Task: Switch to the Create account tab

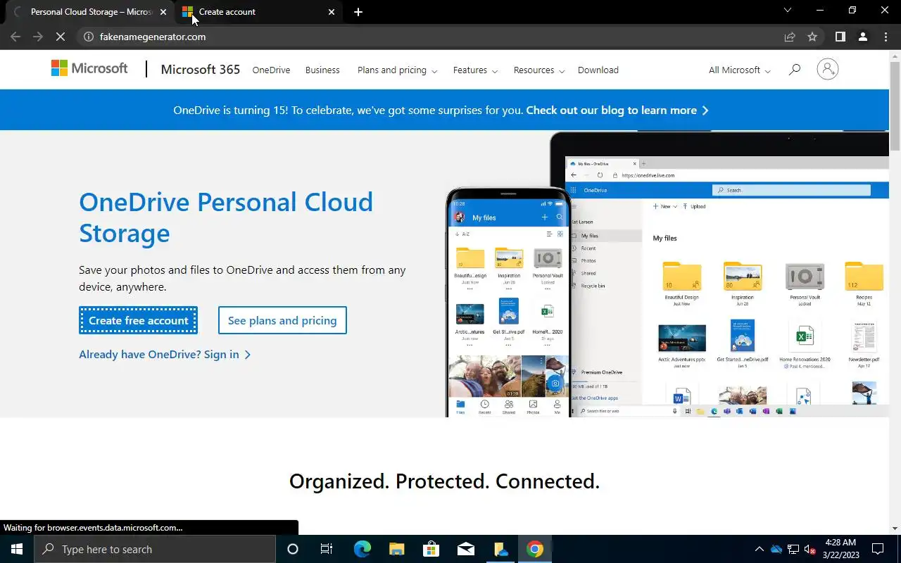Action: click(x=258, y=12)
